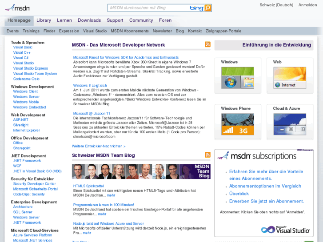Open Visual Studio Express sidebar link
Screen dimensions: 323x242
pos(31,68)
